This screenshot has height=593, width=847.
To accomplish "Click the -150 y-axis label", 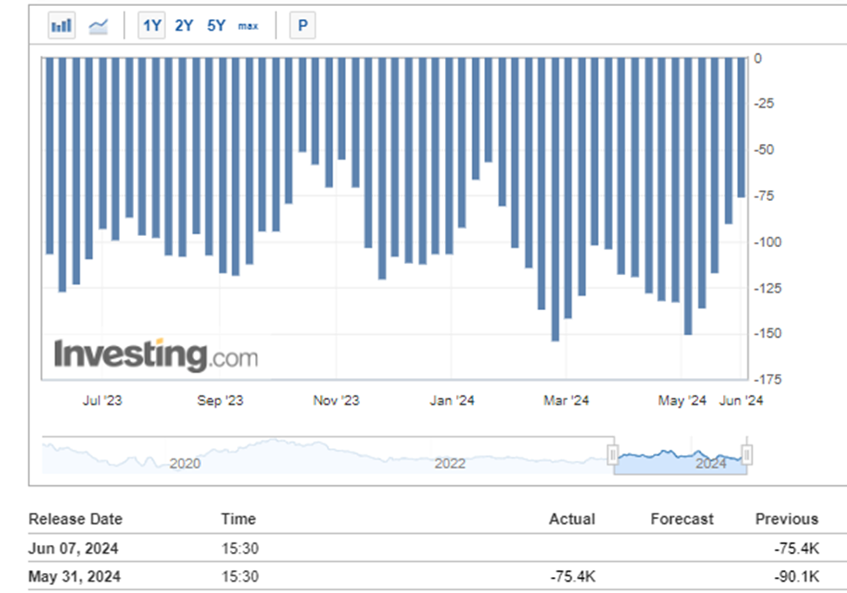I will [x=767, y=334].
